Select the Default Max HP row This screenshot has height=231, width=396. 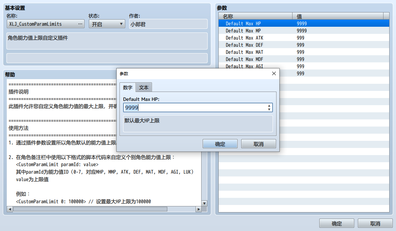[x=304, y=24]
